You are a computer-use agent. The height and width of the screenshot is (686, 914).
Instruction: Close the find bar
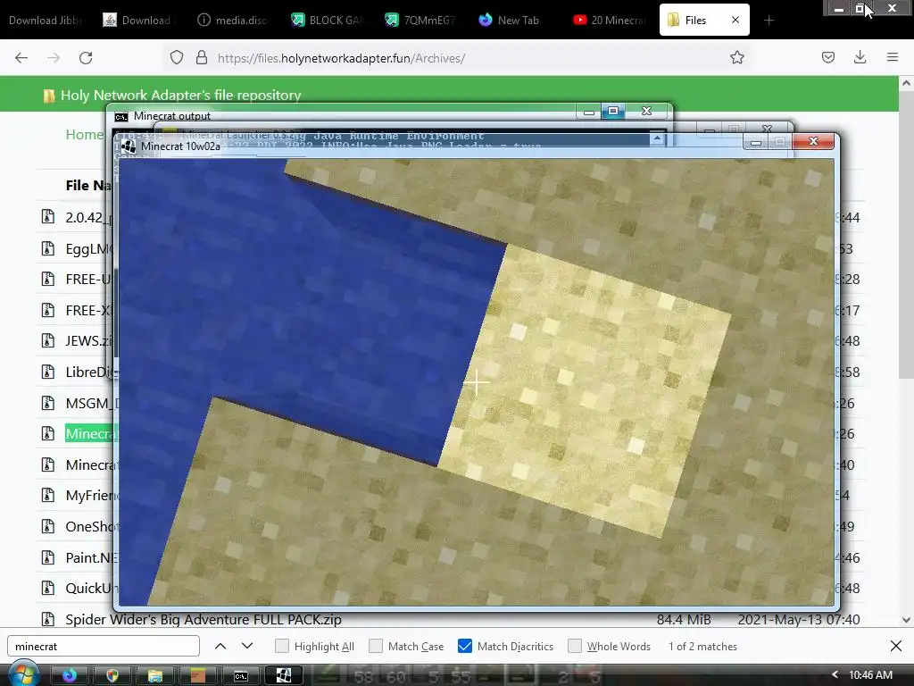pyautogui.click(x=896, y=646)
